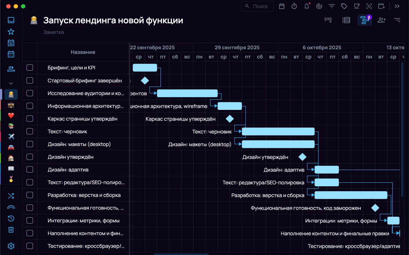
Task: Open the Starred items icon
Action: (11, 32)
